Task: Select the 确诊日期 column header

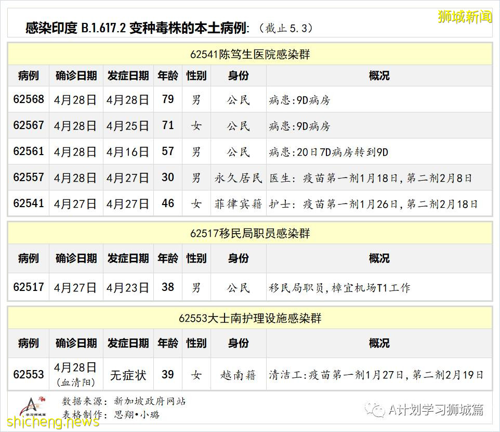Action: [x=75, y=75]
